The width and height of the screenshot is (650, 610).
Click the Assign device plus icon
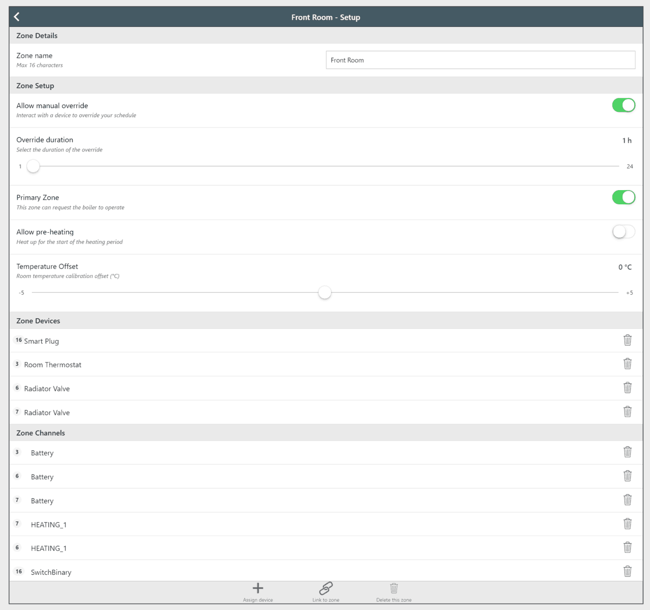pyautogui.click(x=258, y=589)
